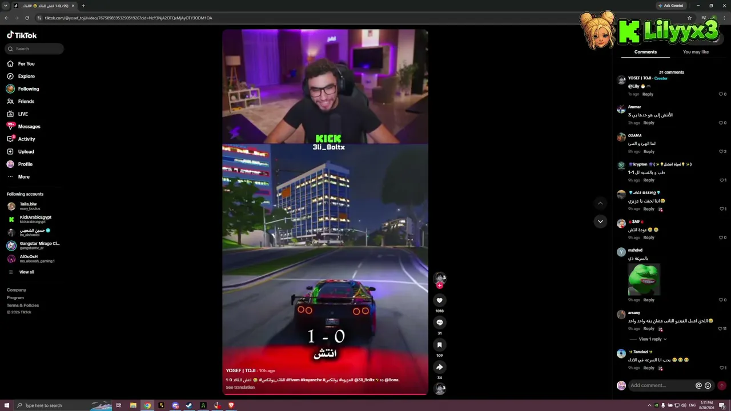Open Messages in the sidebar
The width and height of the screenshot is (731, 411).
(23, 127)
